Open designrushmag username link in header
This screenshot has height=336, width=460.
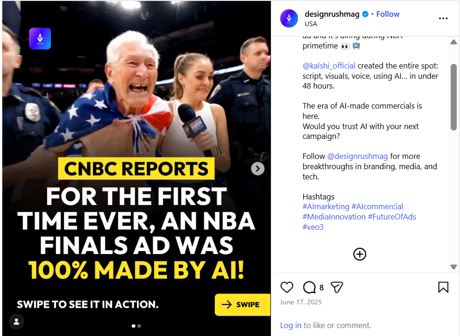pyautogui.click(x=332, y=14)
